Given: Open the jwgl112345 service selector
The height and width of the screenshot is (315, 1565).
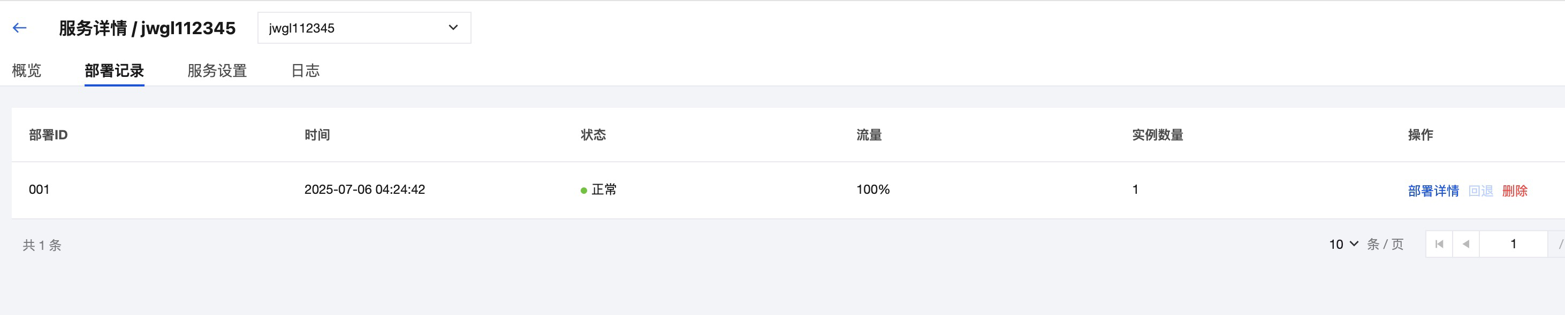Looking at the screenshot, I should 364,28.
